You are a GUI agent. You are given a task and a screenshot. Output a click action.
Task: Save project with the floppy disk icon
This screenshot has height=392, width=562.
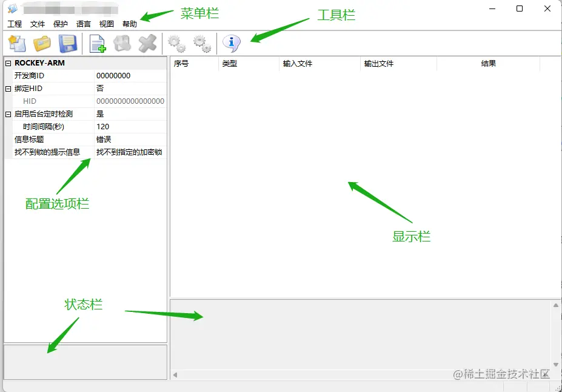pos(68,44)
